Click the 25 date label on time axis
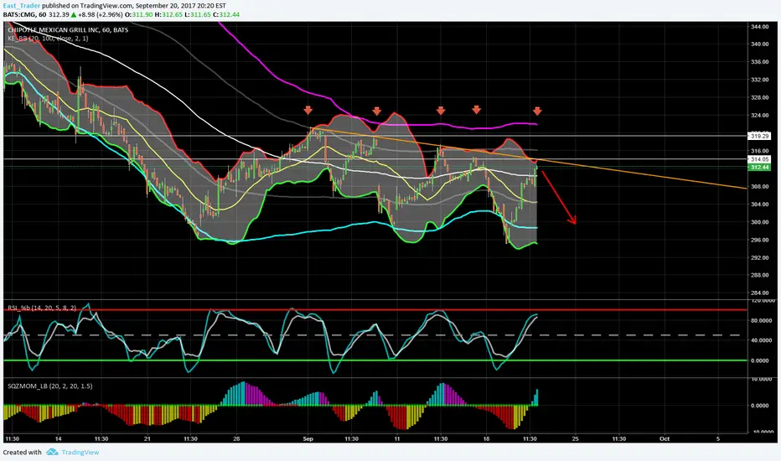781x461 pixels. pyautogui.click(x=576, y=439)
